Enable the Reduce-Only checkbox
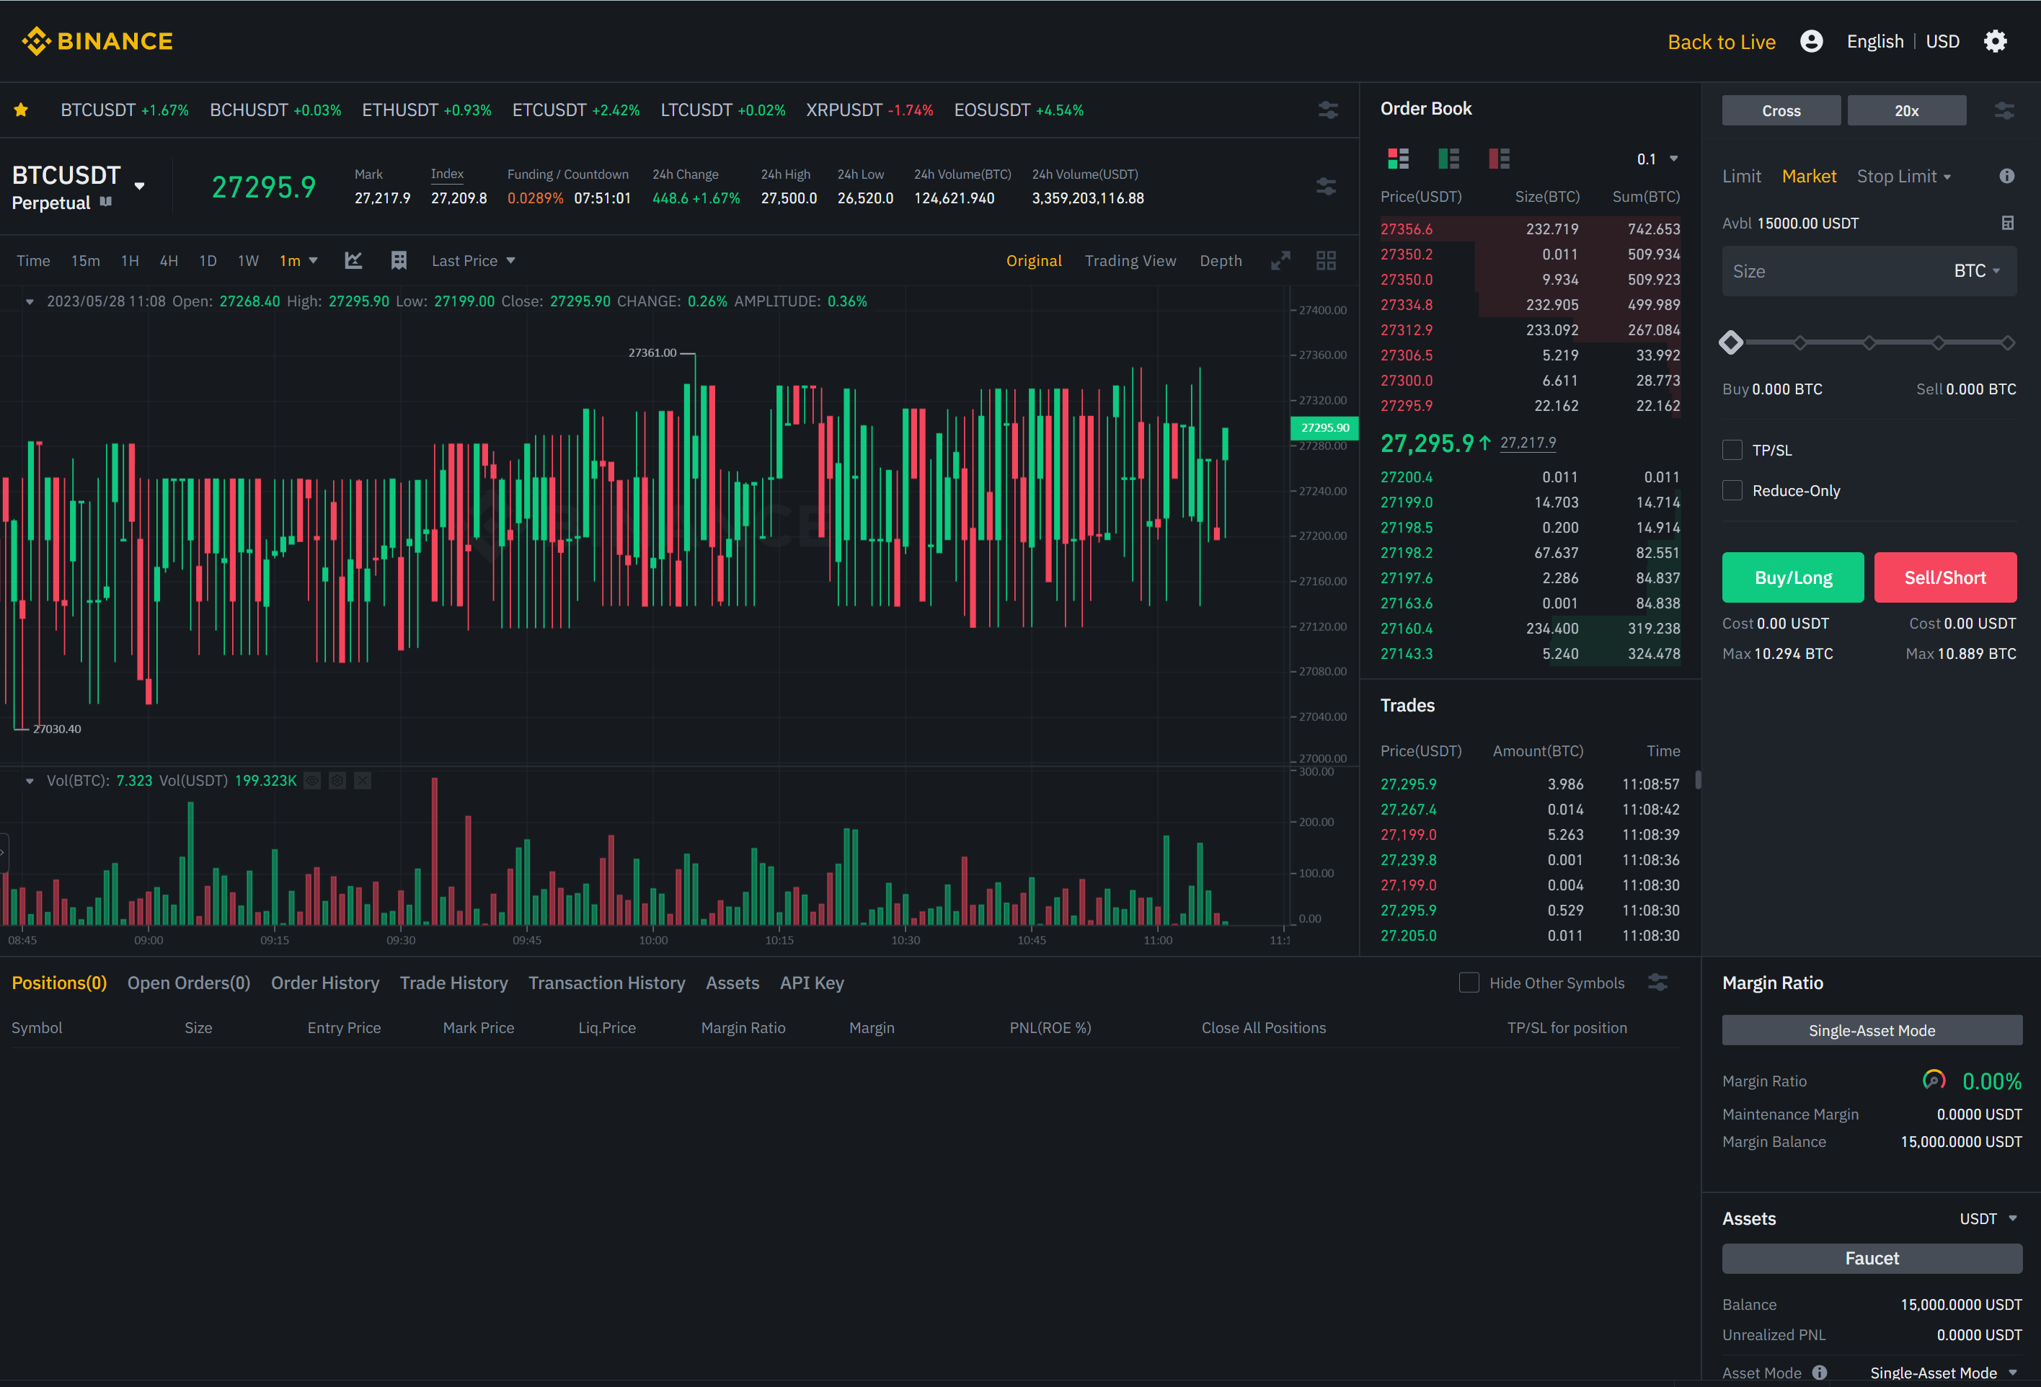The image size is (2041, 1387). point(1732,490)
